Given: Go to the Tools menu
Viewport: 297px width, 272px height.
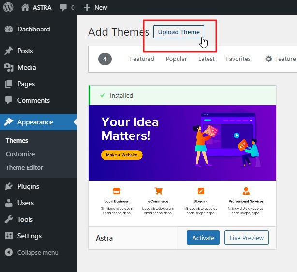Looking at the screenshot, I should coord(39,219).
